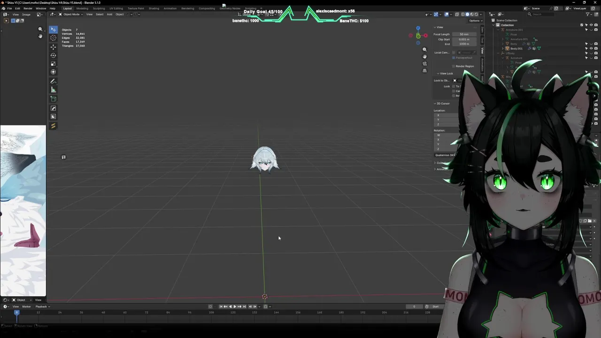
Task: Select the Select Box tool
Action: coord(53,30)
